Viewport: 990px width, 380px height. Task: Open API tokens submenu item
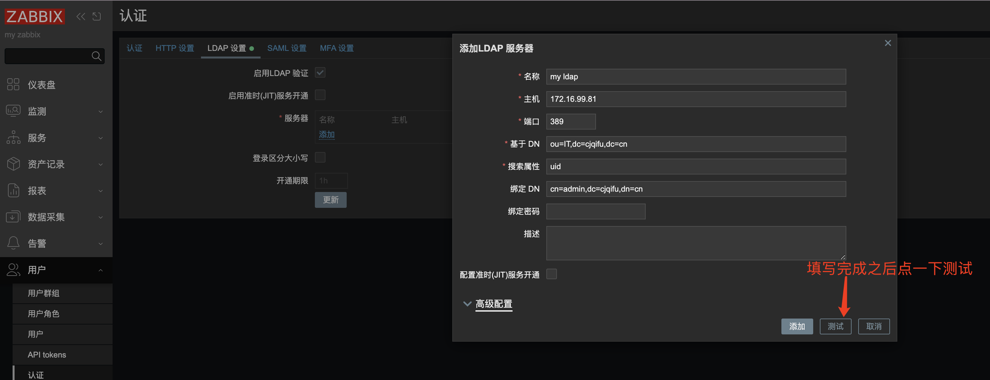(x=63, y=355)
